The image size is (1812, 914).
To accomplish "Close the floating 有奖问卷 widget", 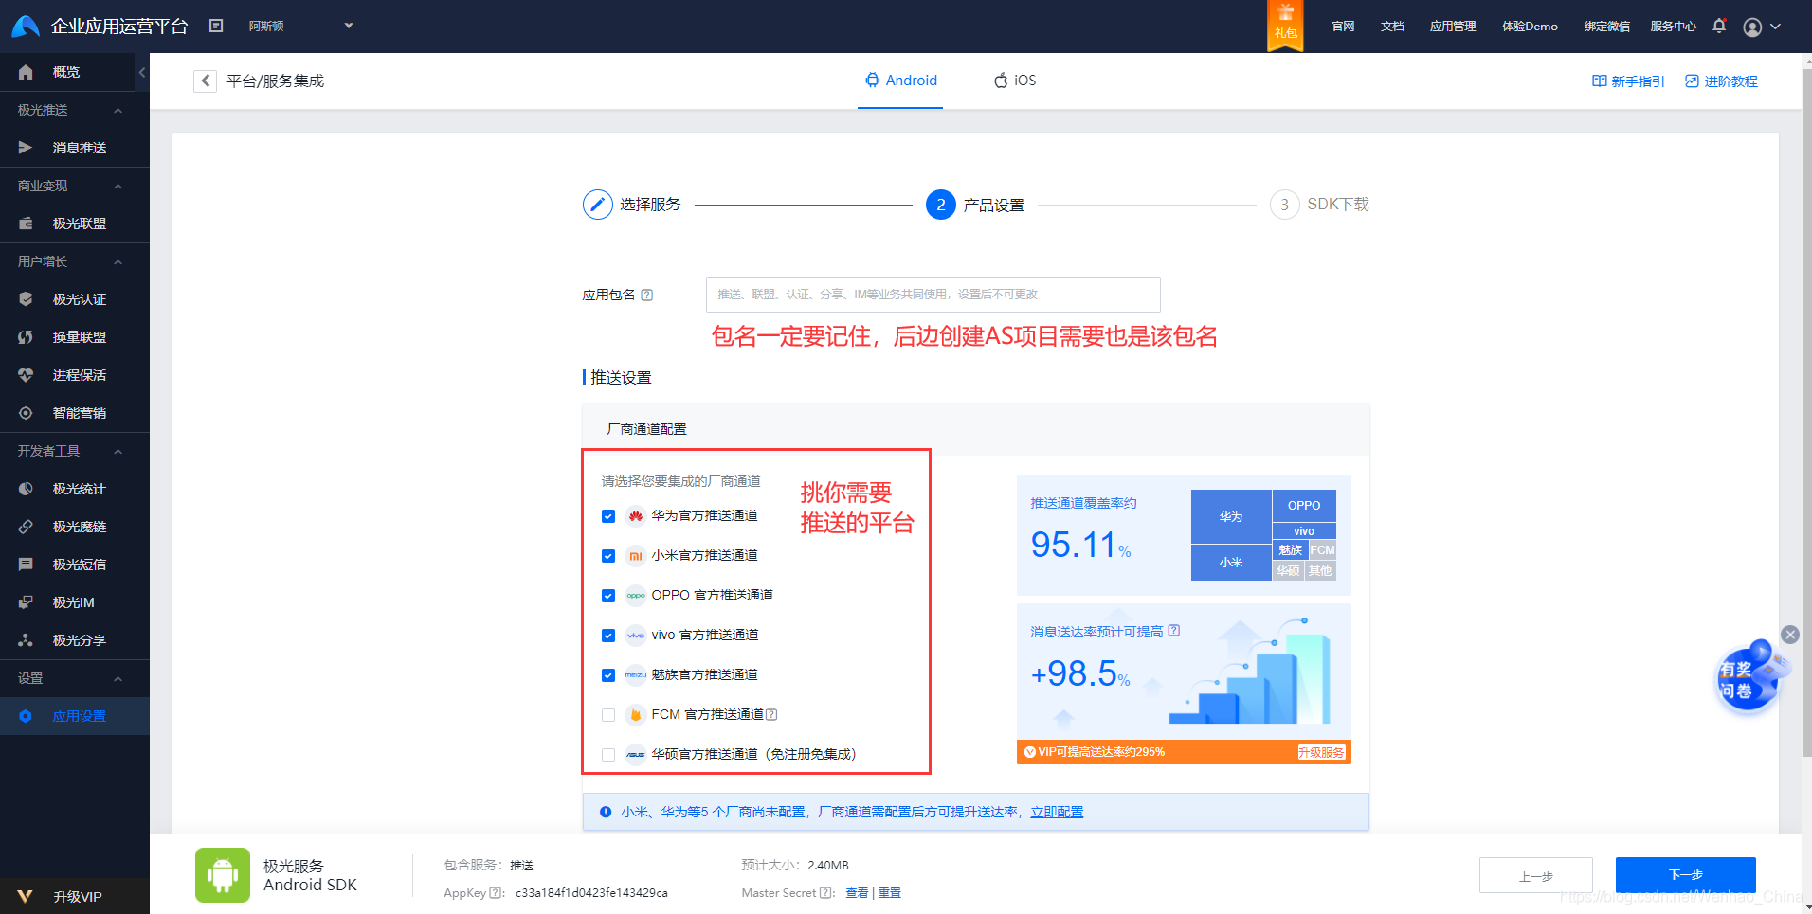I will click(x=1790, y=635).
